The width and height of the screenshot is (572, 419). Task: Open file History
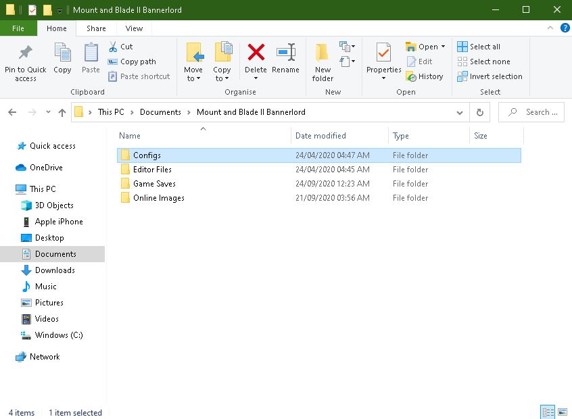tap(425, 76)
